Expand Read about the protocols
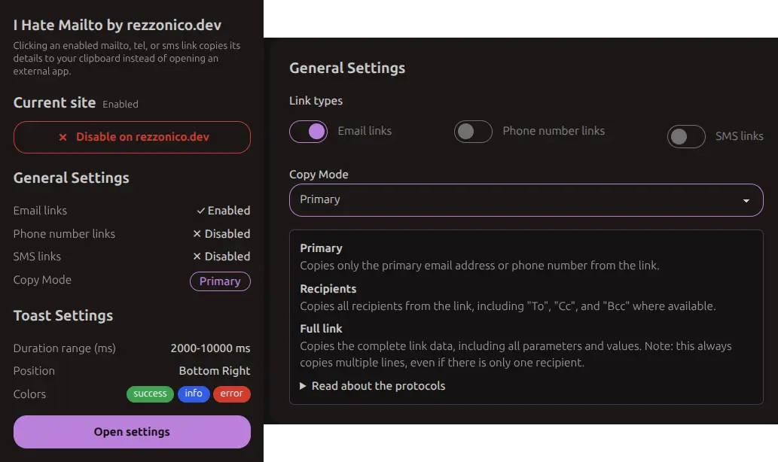 tap(373, 386)
